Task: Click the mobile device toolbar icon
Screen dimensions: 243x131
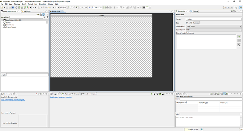Action: tap(16, 7)
